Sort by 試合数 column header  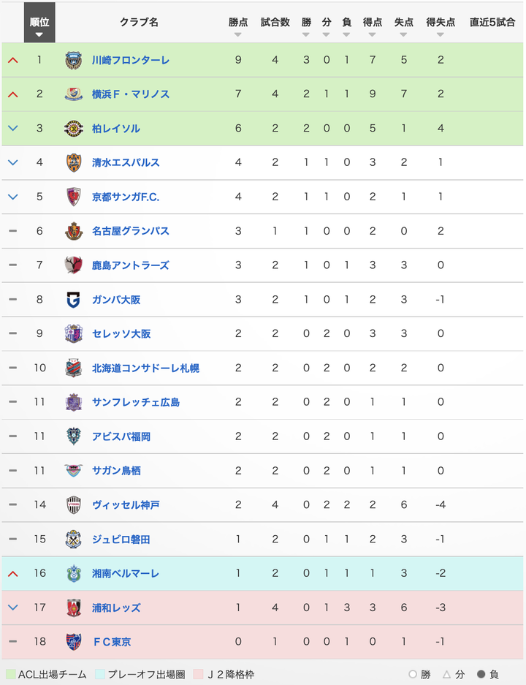click(x=275, y=22)
